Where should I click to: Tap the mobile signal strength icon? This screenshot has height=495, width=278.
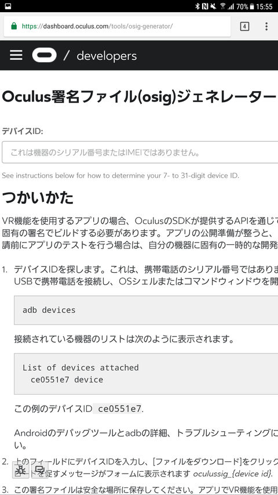[x=231, y=6]
